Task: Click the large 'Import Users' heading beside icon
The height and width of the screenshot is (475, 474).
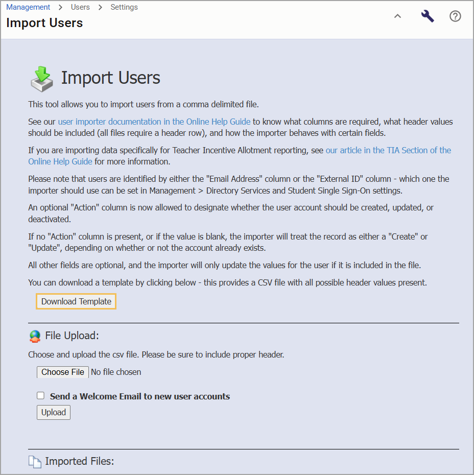Action: coord(110,78)
